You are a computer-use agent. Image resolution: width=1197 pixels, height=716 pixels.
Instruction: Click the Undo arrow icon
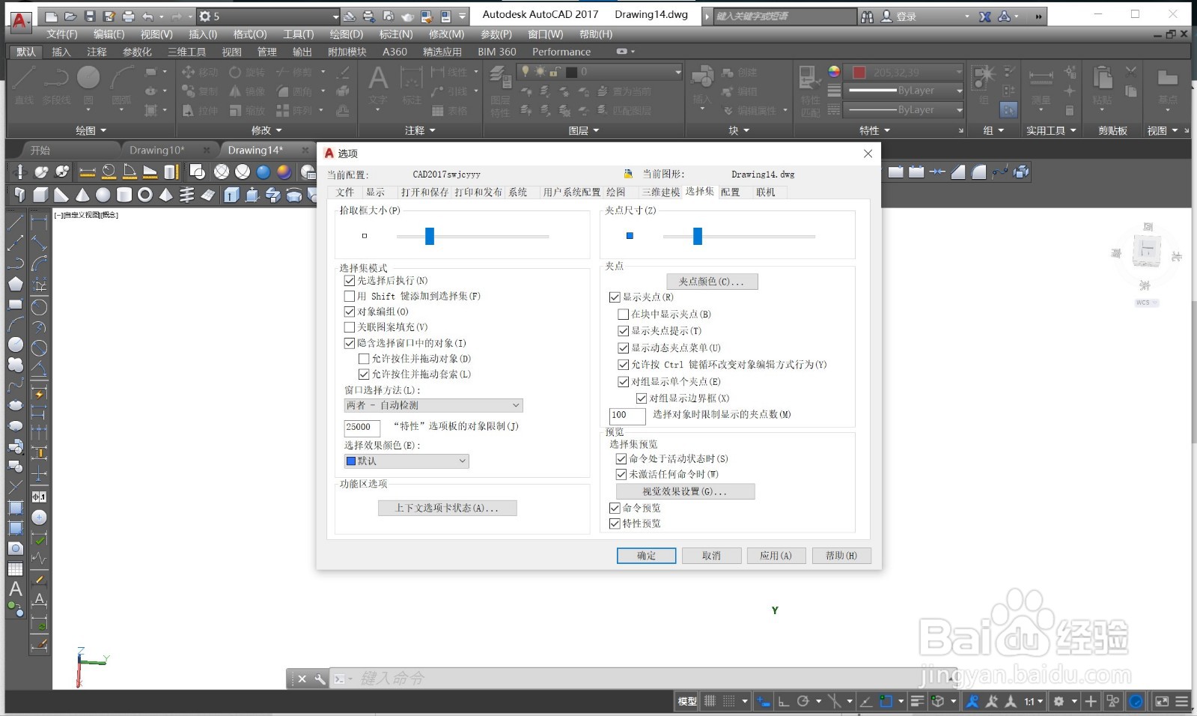(x=147, y=16)
